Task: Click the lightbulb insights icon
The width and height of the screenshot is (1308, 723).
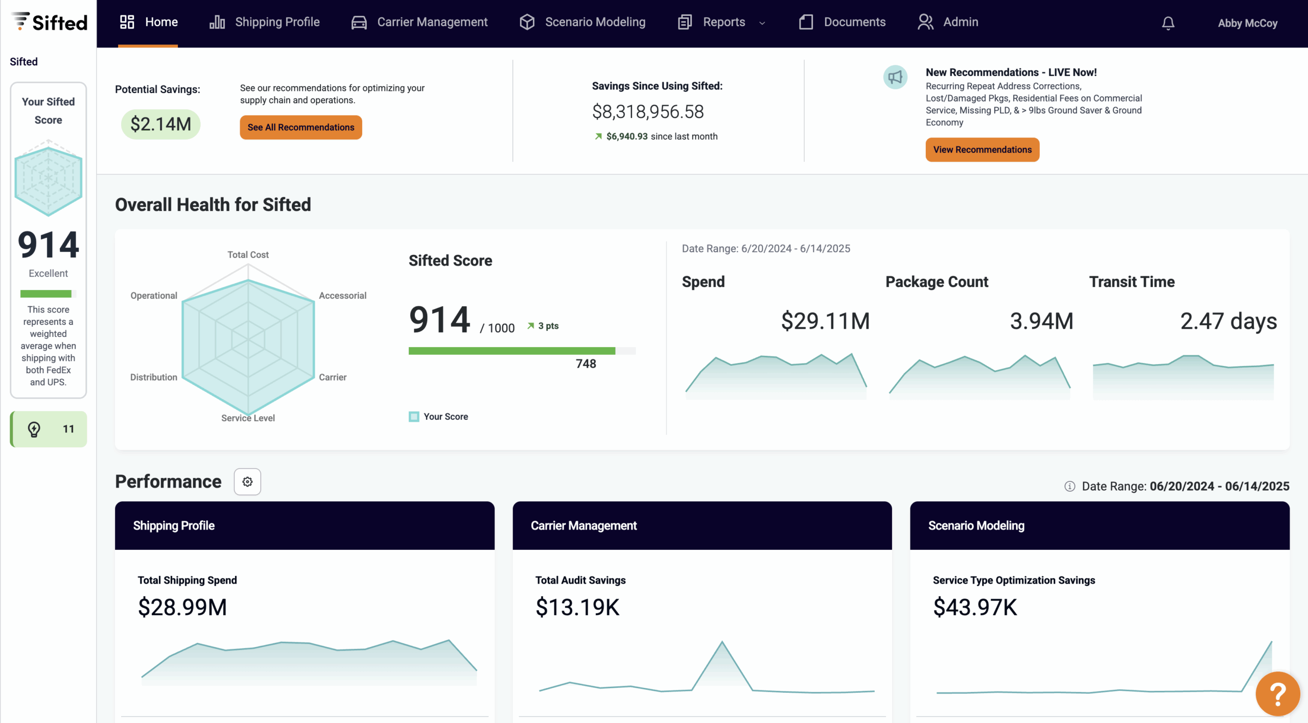Action: pyautogui.click(x=34, y=429)
